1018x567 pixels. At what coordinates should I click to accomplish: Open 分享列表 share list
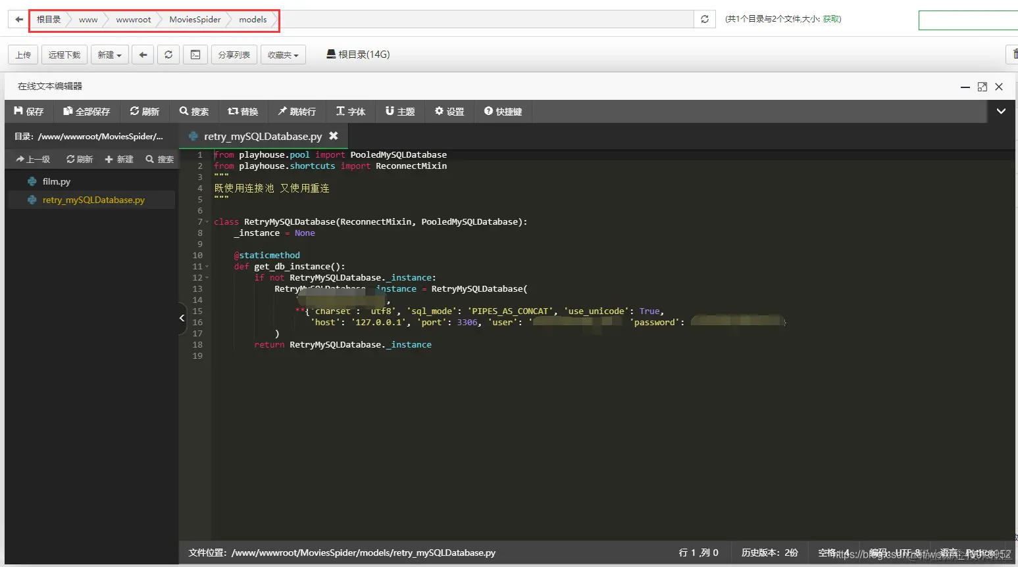coord(234,55)
